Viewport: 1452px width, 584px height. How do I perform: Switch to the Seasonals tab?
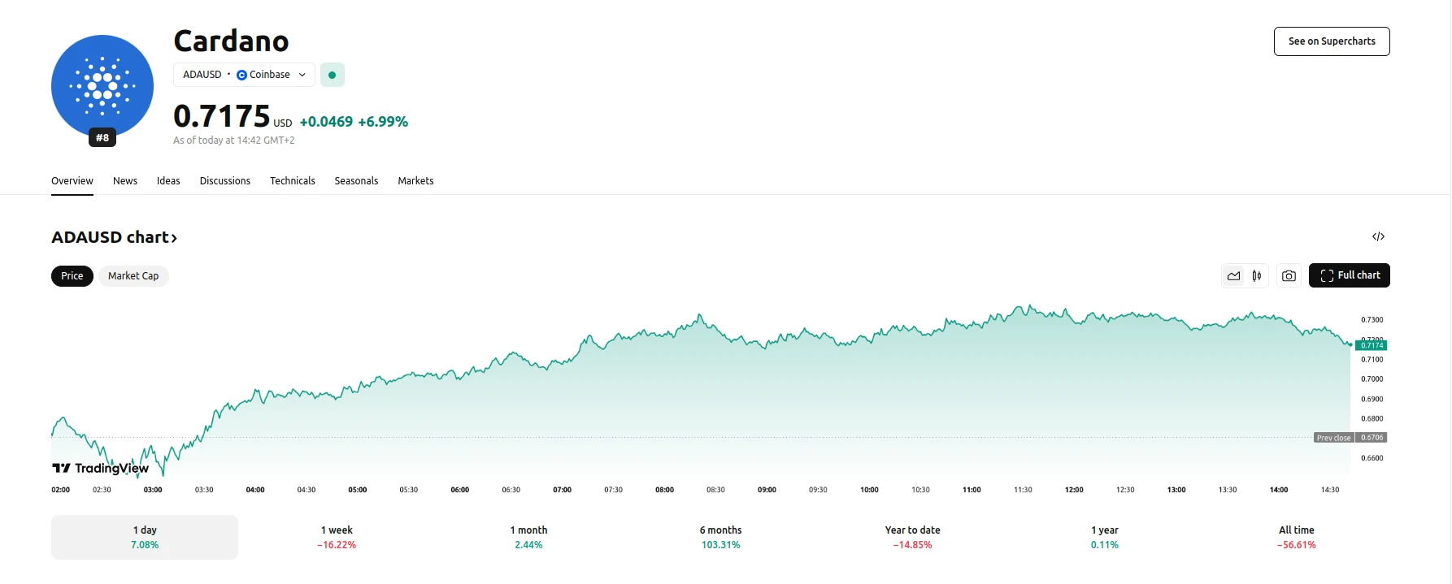point(356,181)
